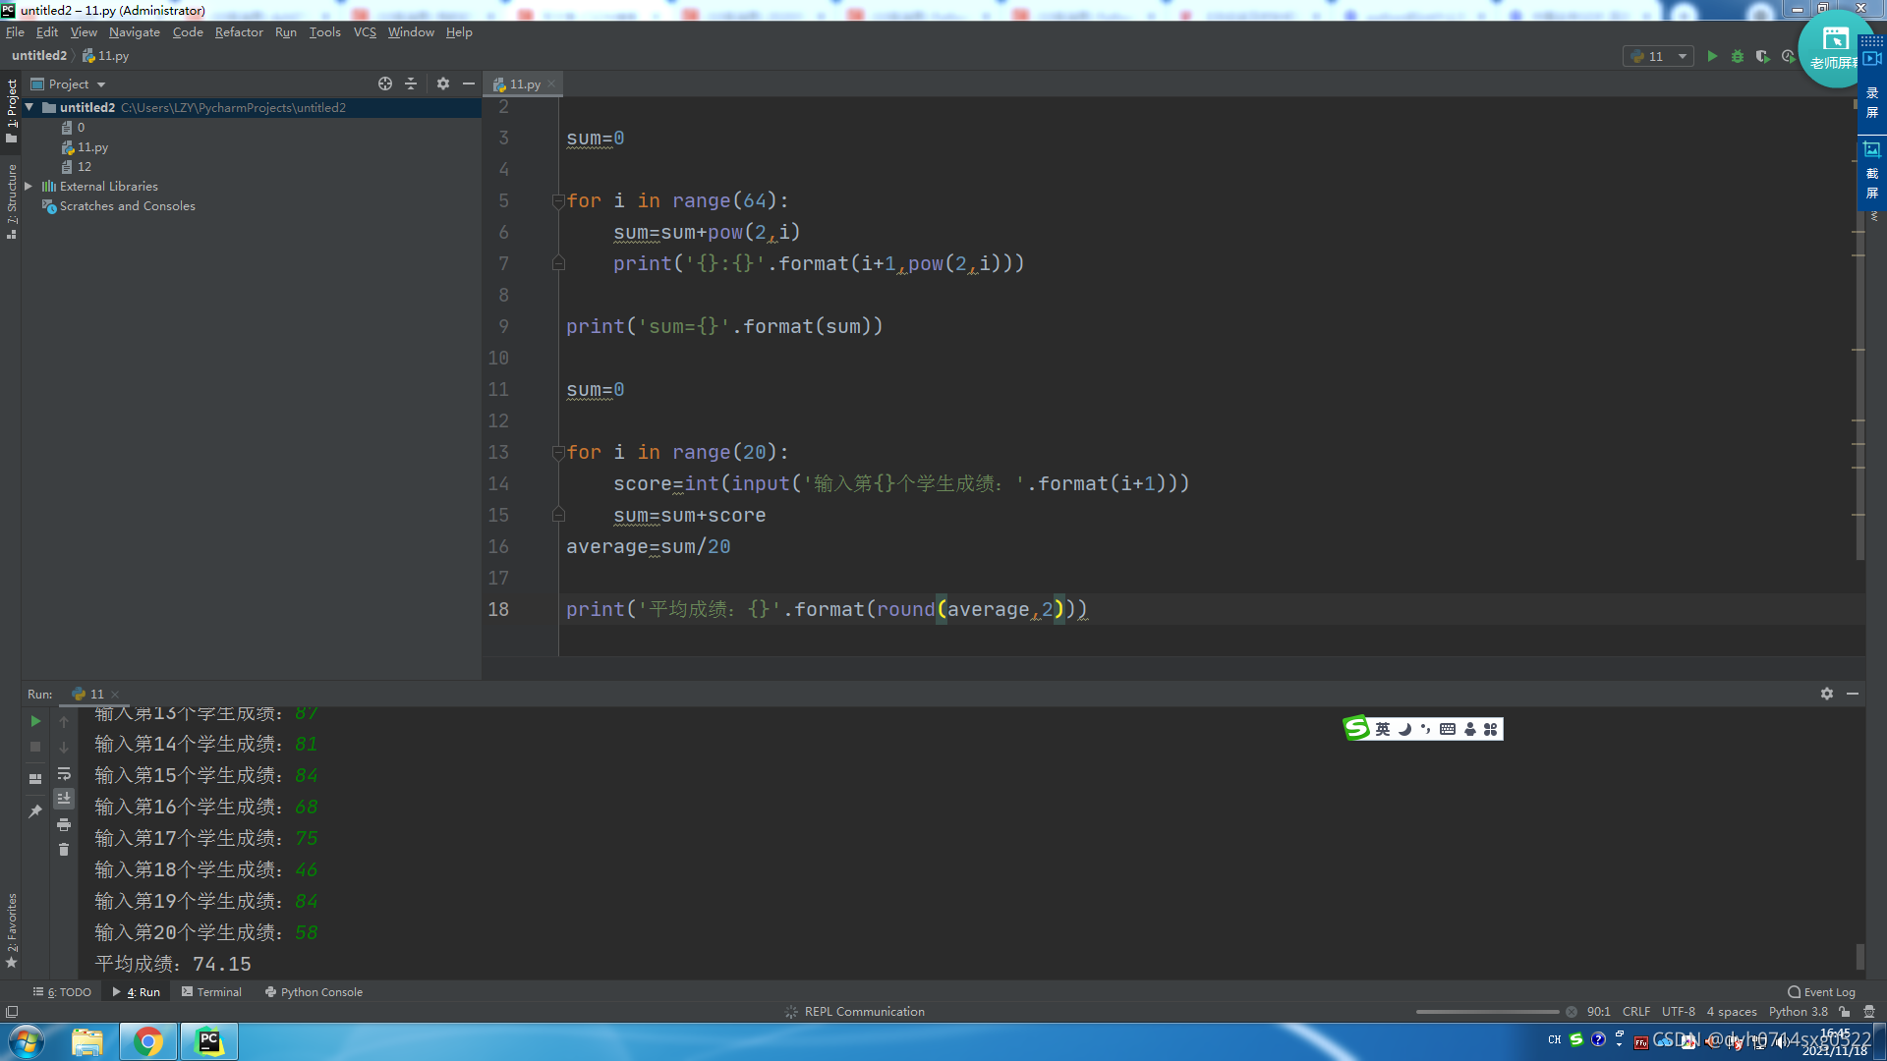This screenshot has height=1061, width=1887.
Task: Toggle the fold marker at line 13
Action: coord(558,453)
